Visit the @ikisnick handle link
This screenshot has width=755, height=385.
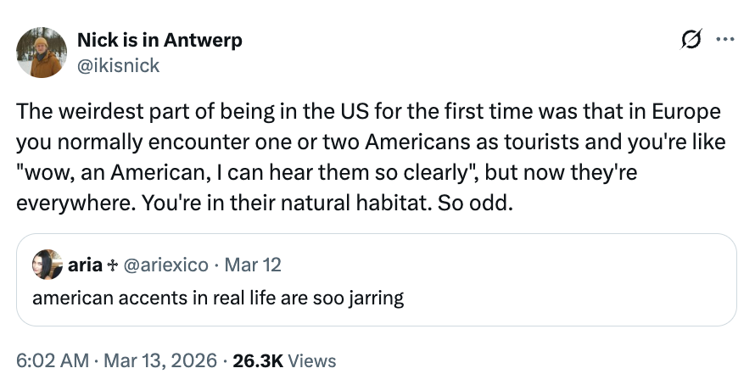(118, 64)
